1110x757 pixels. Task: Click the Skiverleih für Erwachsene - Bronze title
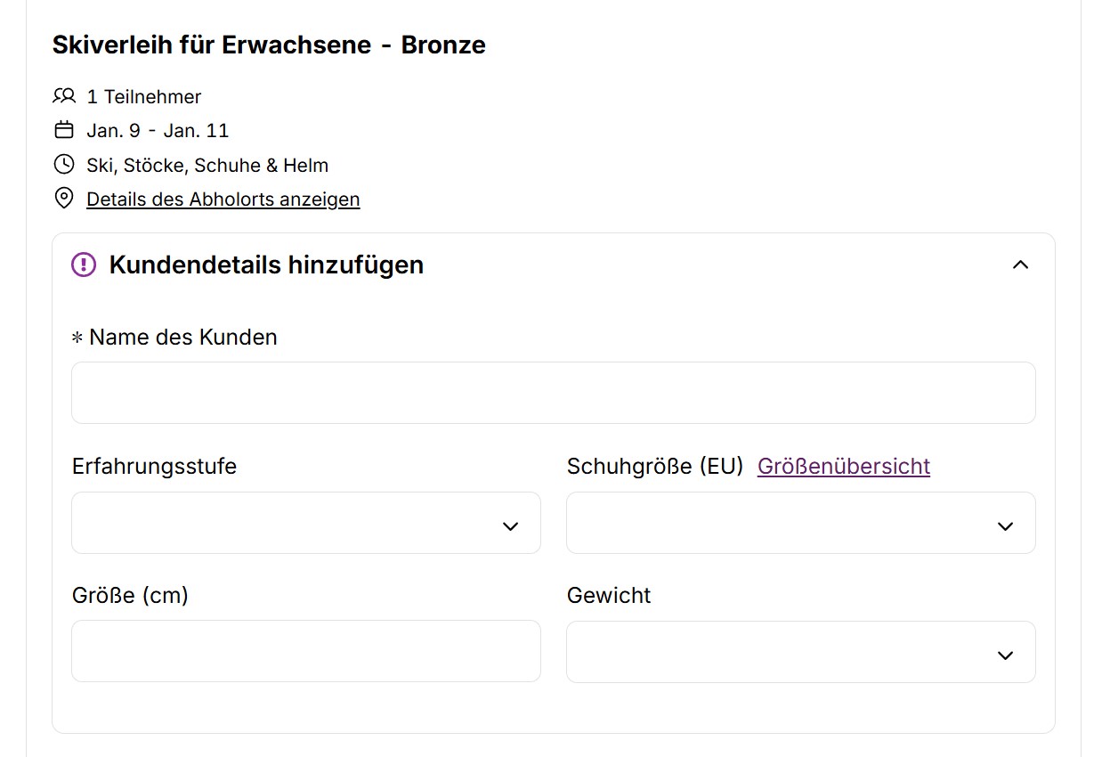tap(269, 45)
